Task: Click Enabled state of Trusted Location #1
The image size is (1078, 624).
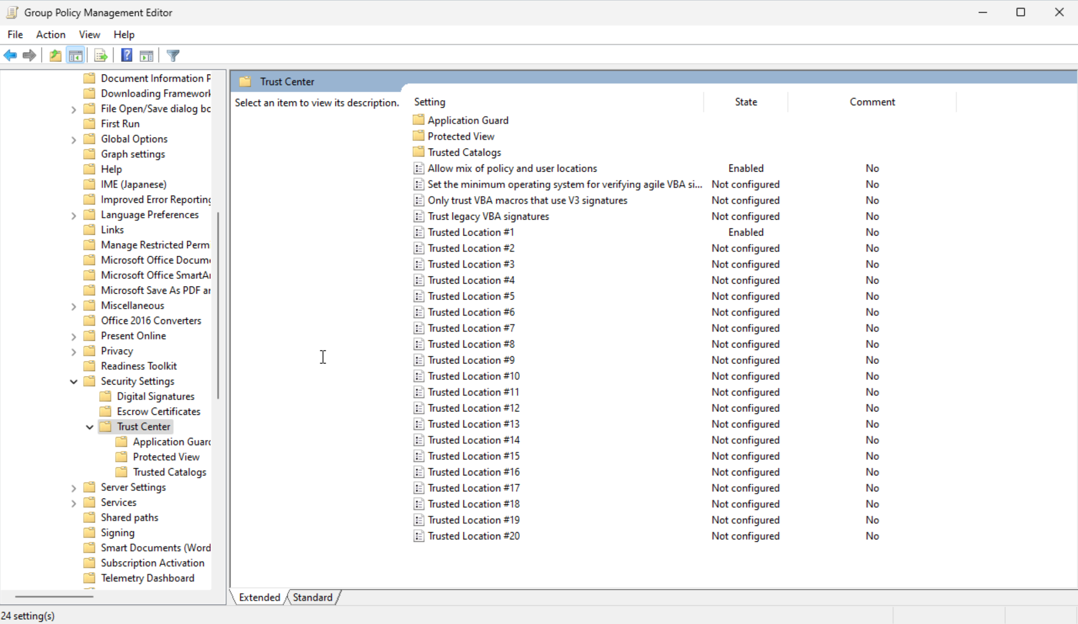Action: (x=745, y=232)
